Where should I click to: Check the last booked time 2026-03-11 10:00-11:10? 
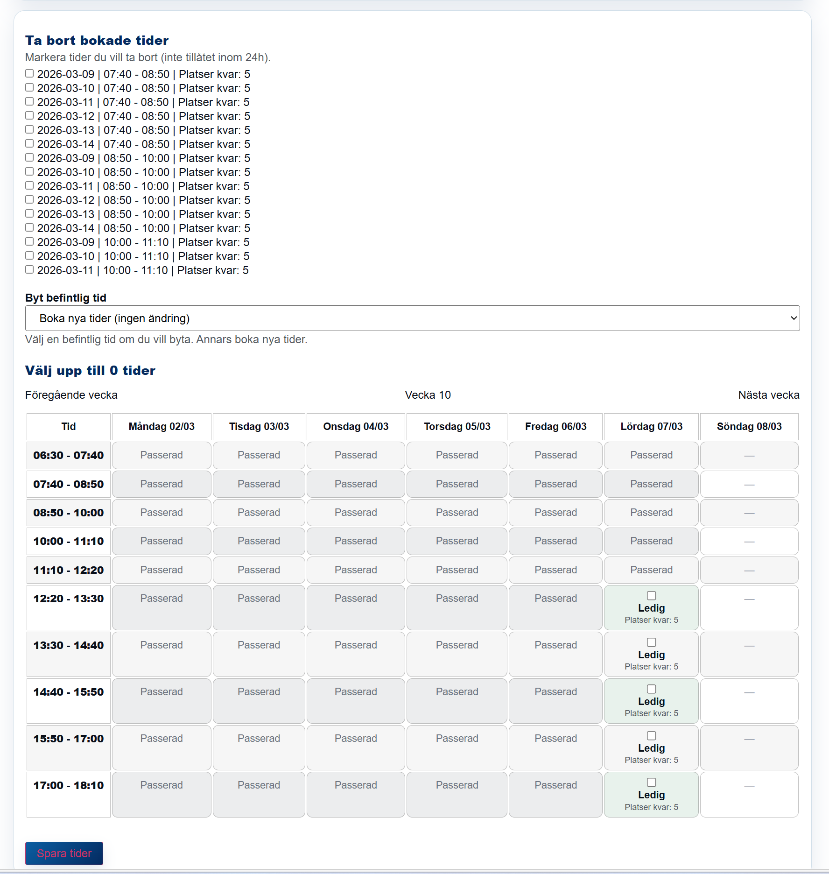29,269
